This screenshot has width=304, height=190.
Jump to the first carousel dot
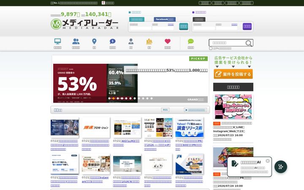(x=109, y=98)
